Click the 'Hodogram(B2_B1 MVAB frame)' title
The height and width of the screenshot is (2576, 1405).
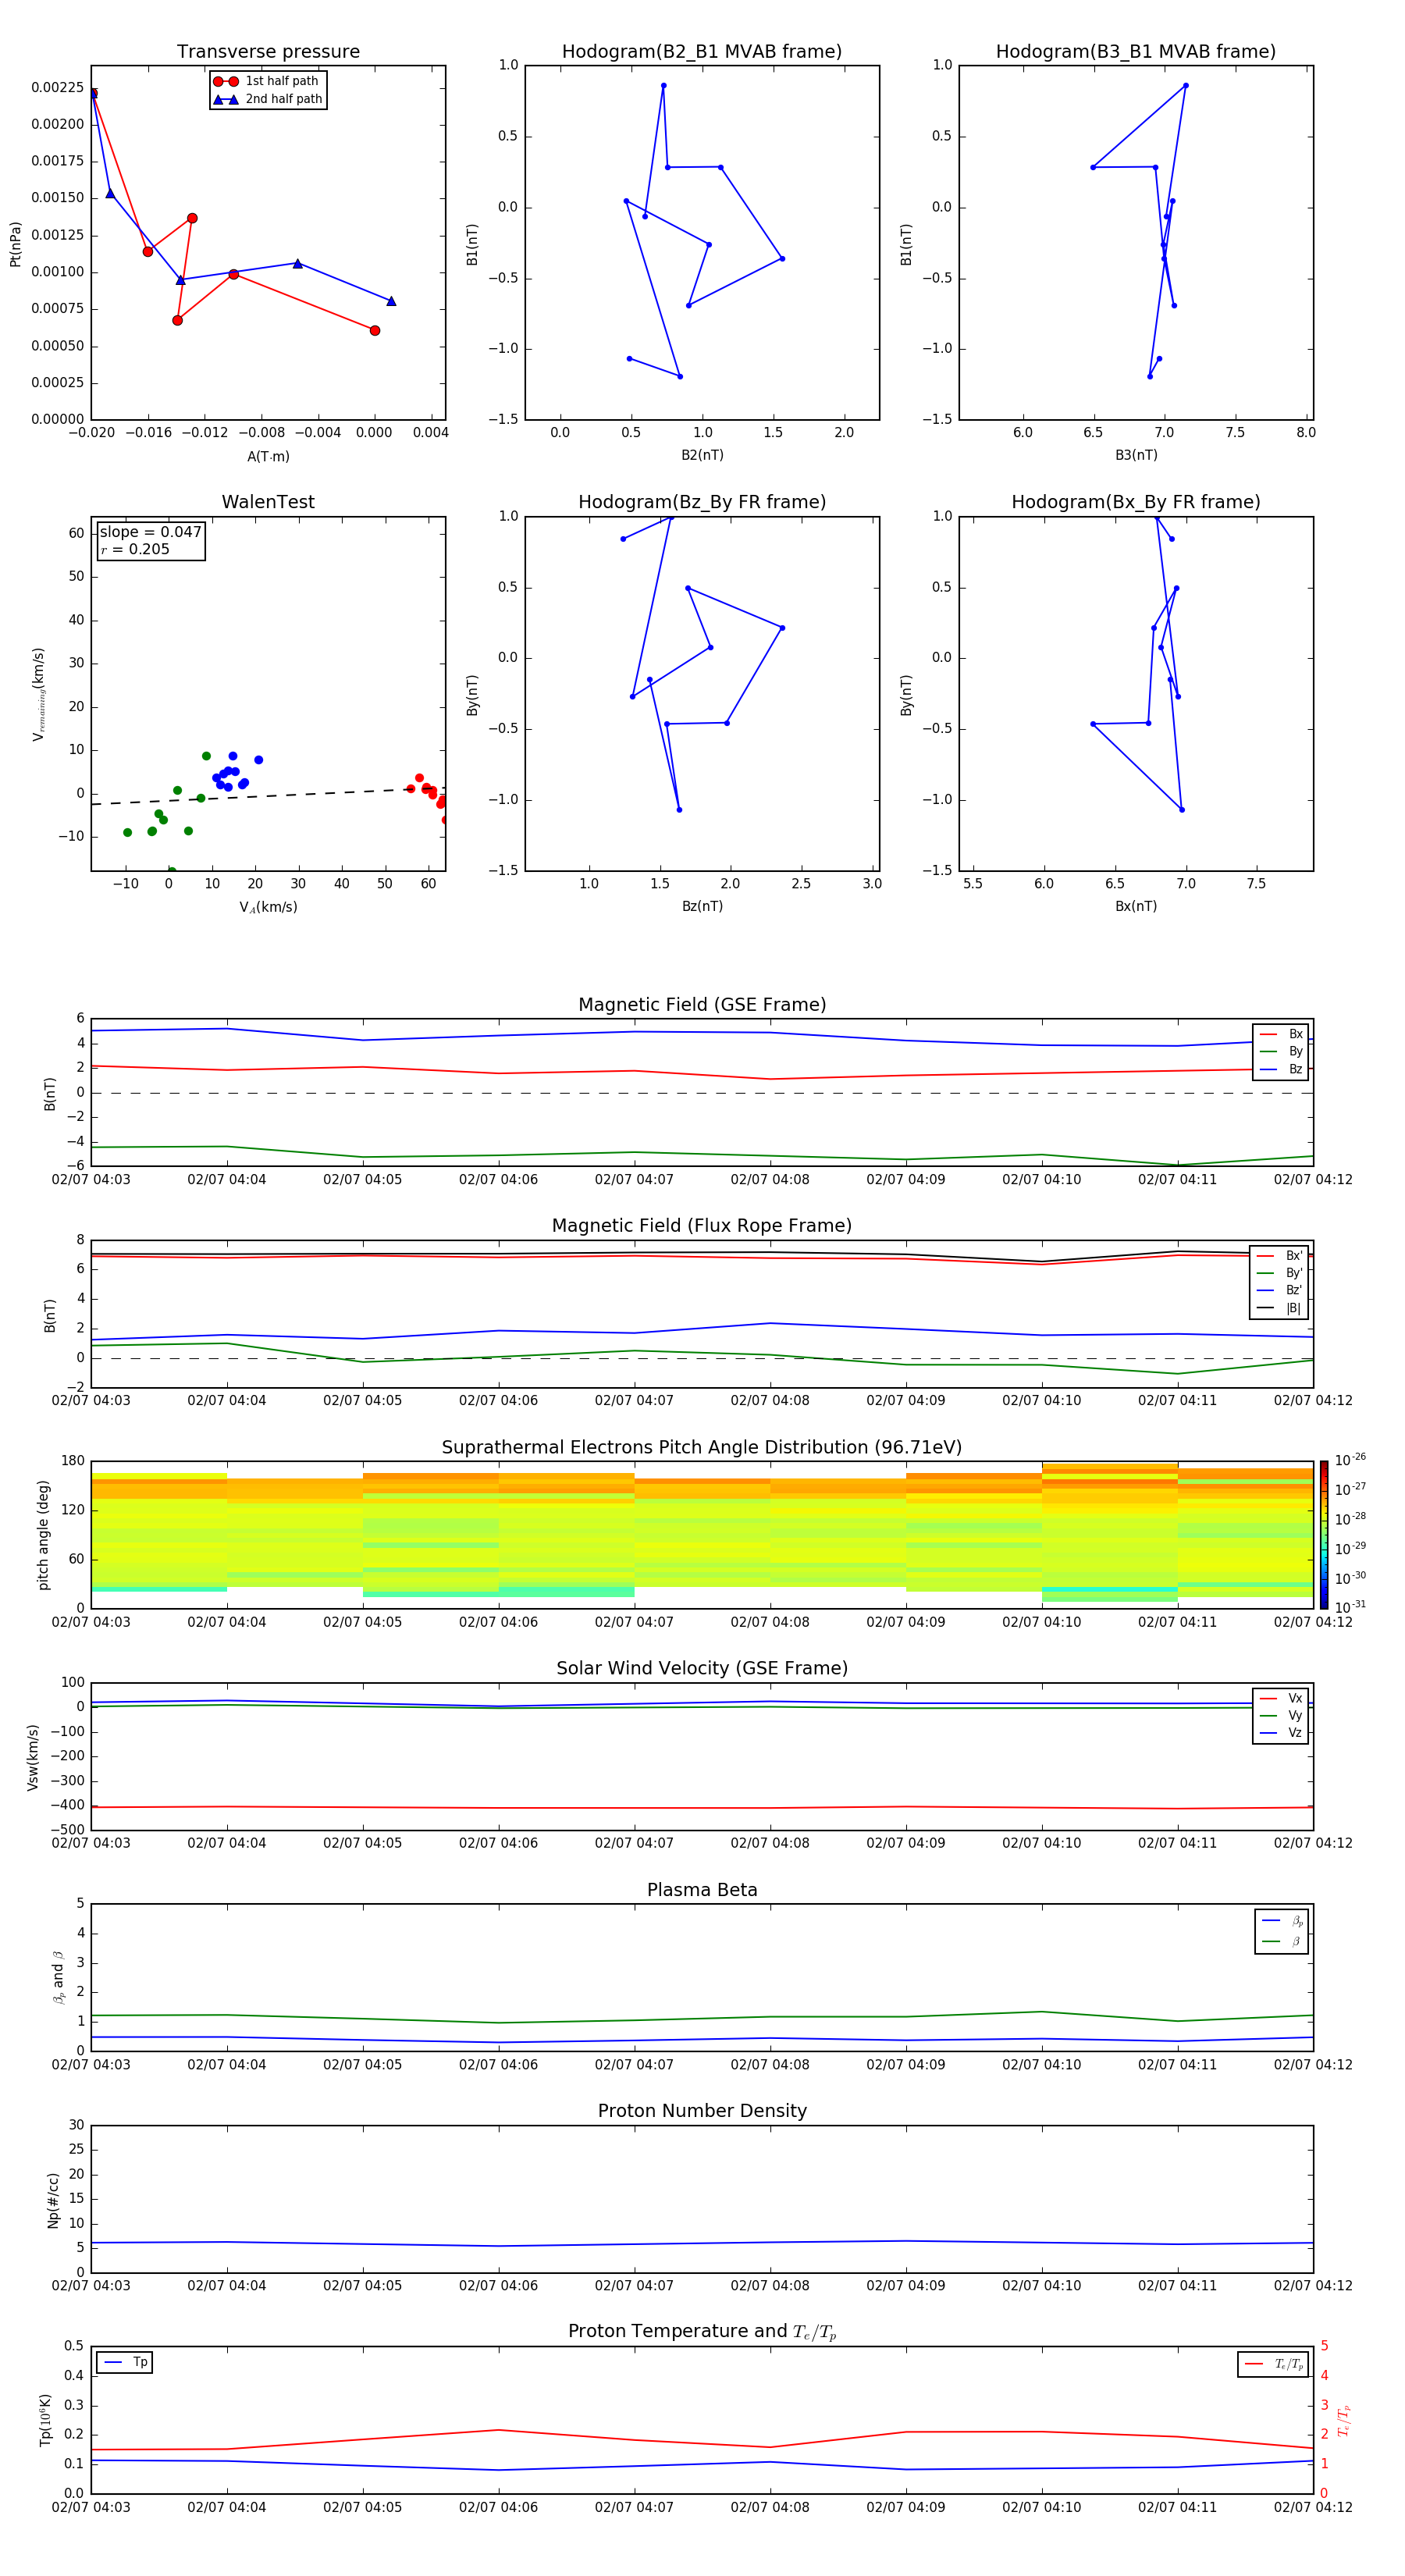pyautogui.click(x=702, y=52)
